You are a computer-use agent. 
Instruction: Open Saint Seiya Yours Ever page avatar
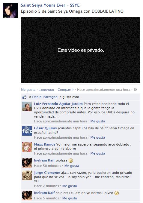tap(10, 10)
